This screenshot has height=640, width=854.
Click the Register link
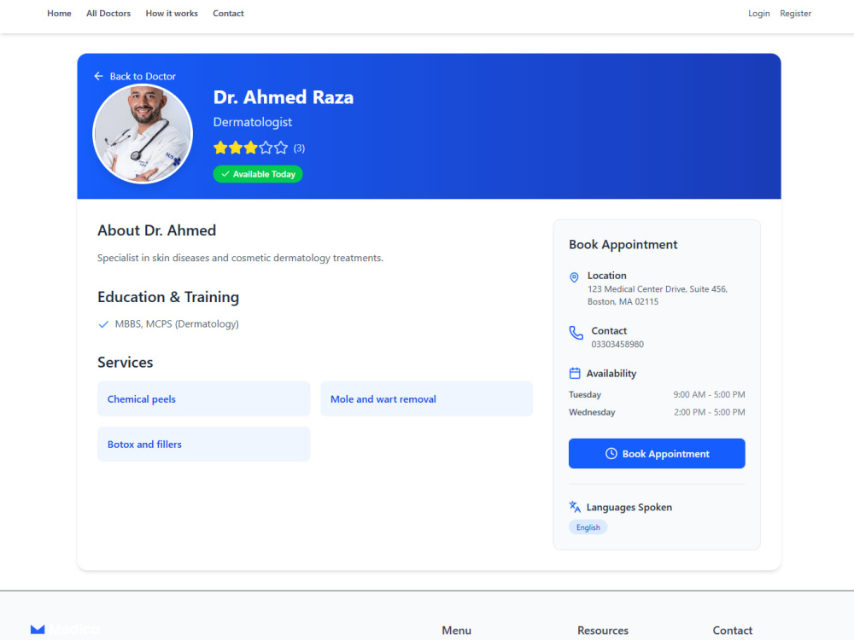(x=795, y=13)
